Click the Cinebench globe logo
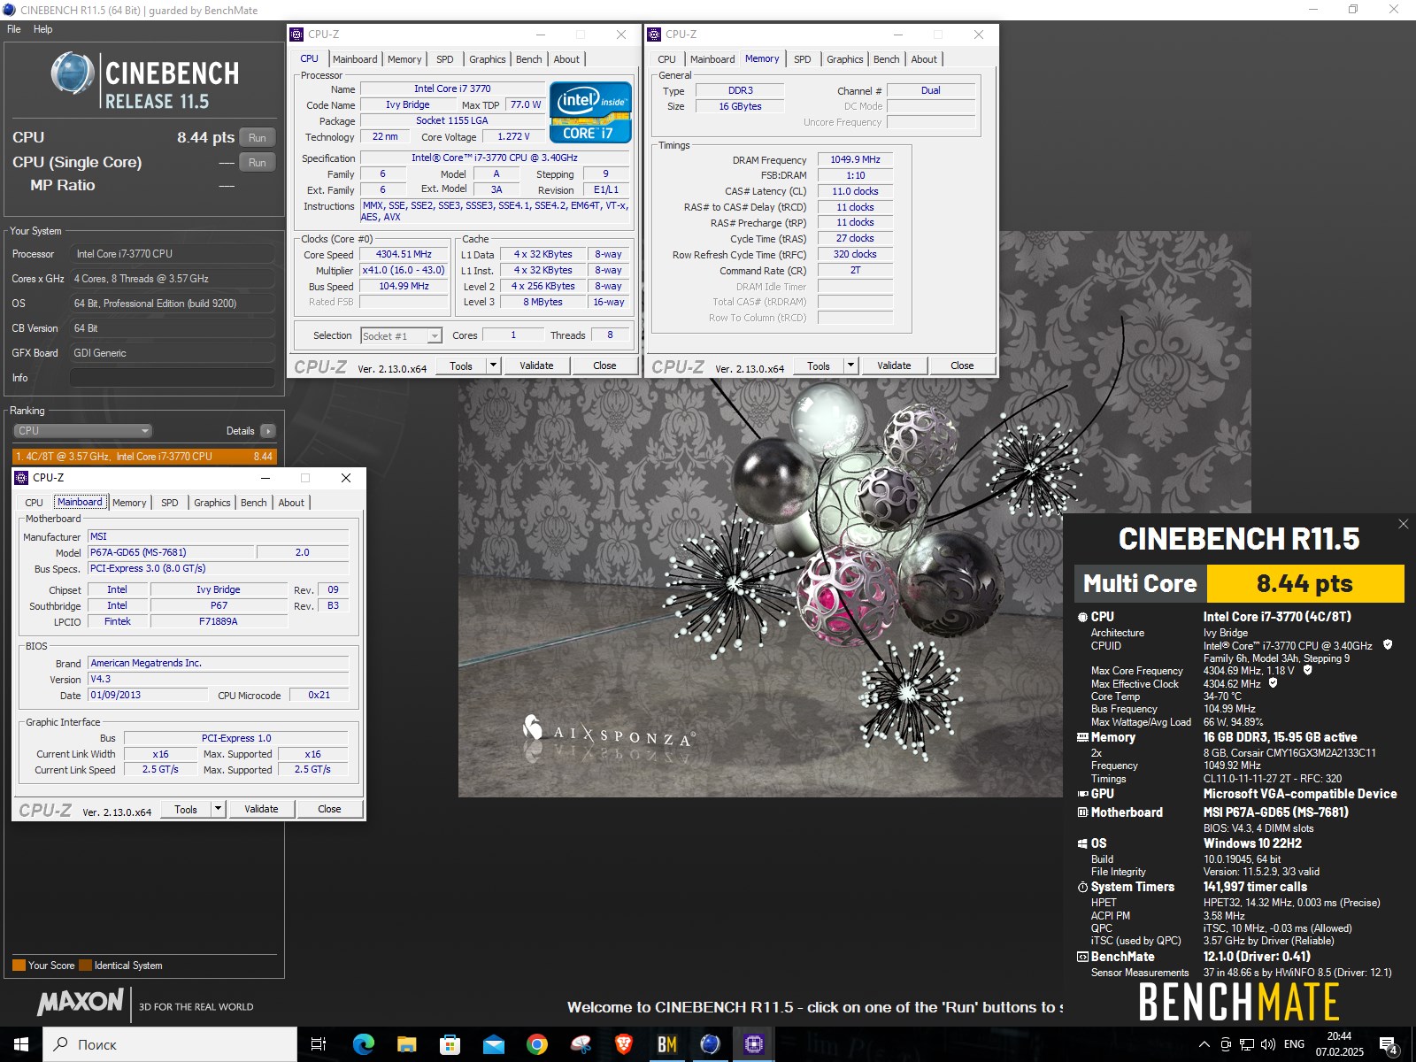Viewport: 1416px width, 1062px height. coord(73,73)
